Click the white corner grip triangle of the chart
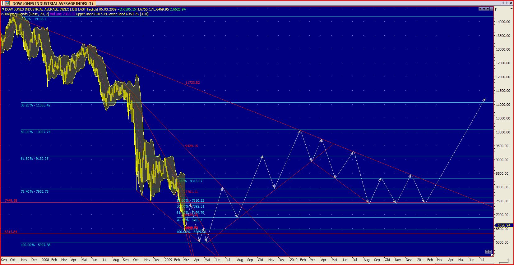Viewport: 514px width, 265px height. tap(492, 255)
